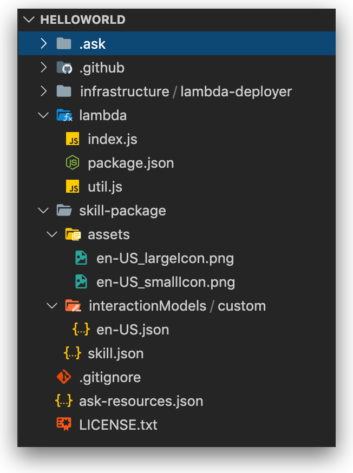Collapse the lambda folder chevron
Viewport: 353px width, 473px height.
click(x=44, y=115)
